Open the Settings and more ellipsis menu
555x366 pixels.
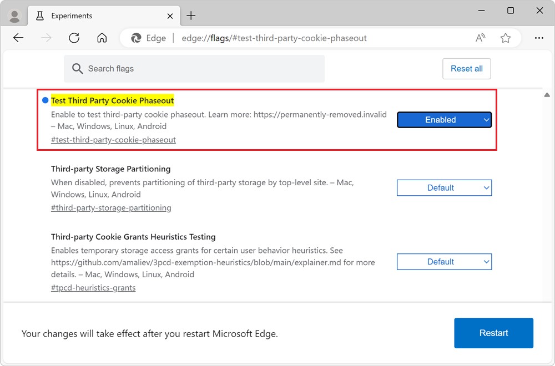click(538, 38)
